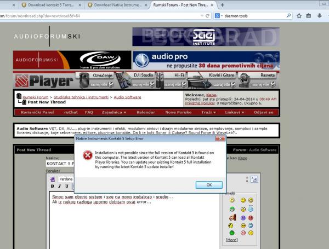Image resolution: width=329 pixels, height=249 pixels.
Task: Close the Download Native Instruments tab
Action: [x=146, y=5]
